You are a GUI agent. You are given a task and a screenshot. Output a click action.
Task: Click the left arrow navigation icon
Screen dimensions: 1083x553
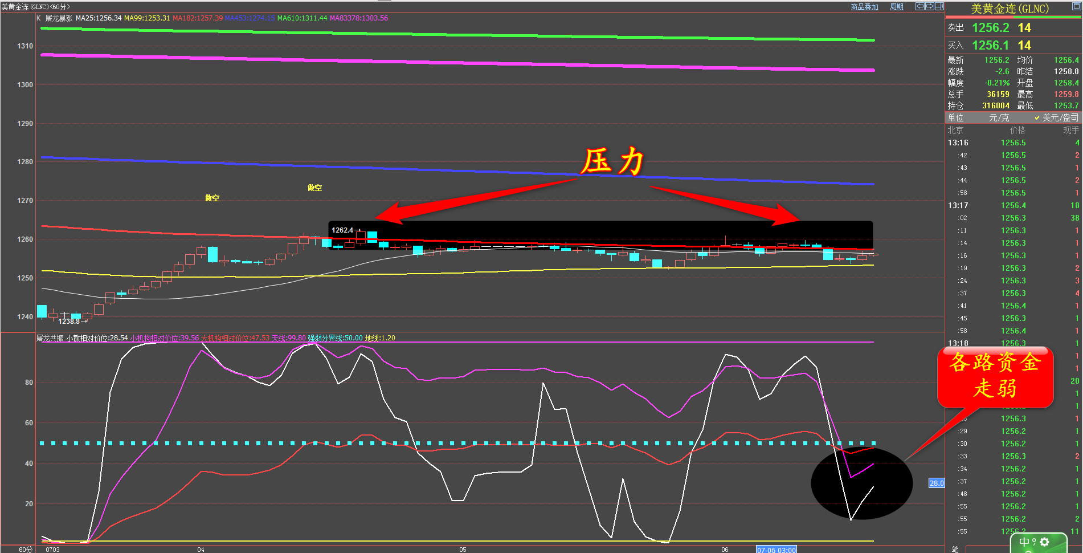coord(920,6)
